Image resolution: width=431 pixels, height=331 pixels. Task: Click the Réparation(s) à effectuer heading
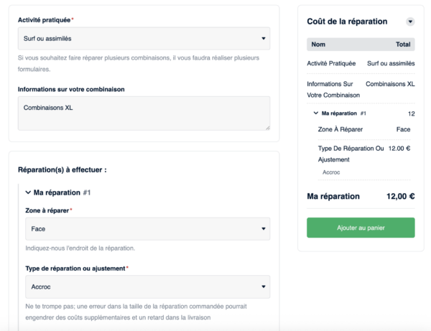click(62, 170)
